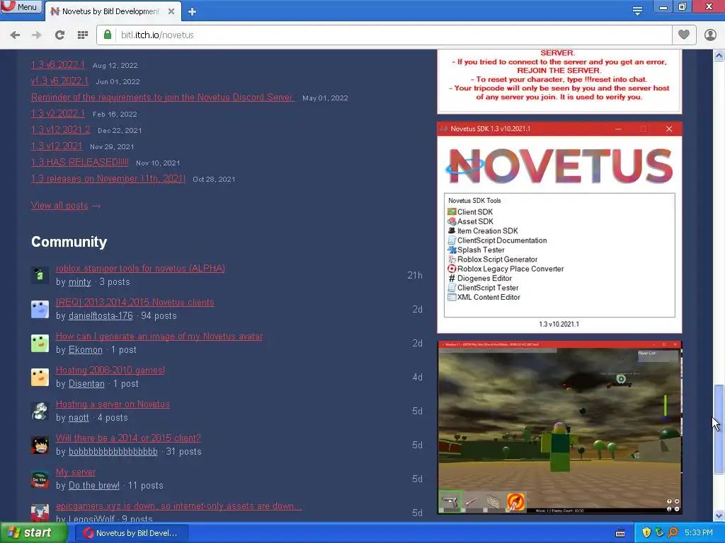Open roblox stamper tools for novetus thread
Image resolution: width=725 pixels, height=543 pixels.
coord(141,268)
